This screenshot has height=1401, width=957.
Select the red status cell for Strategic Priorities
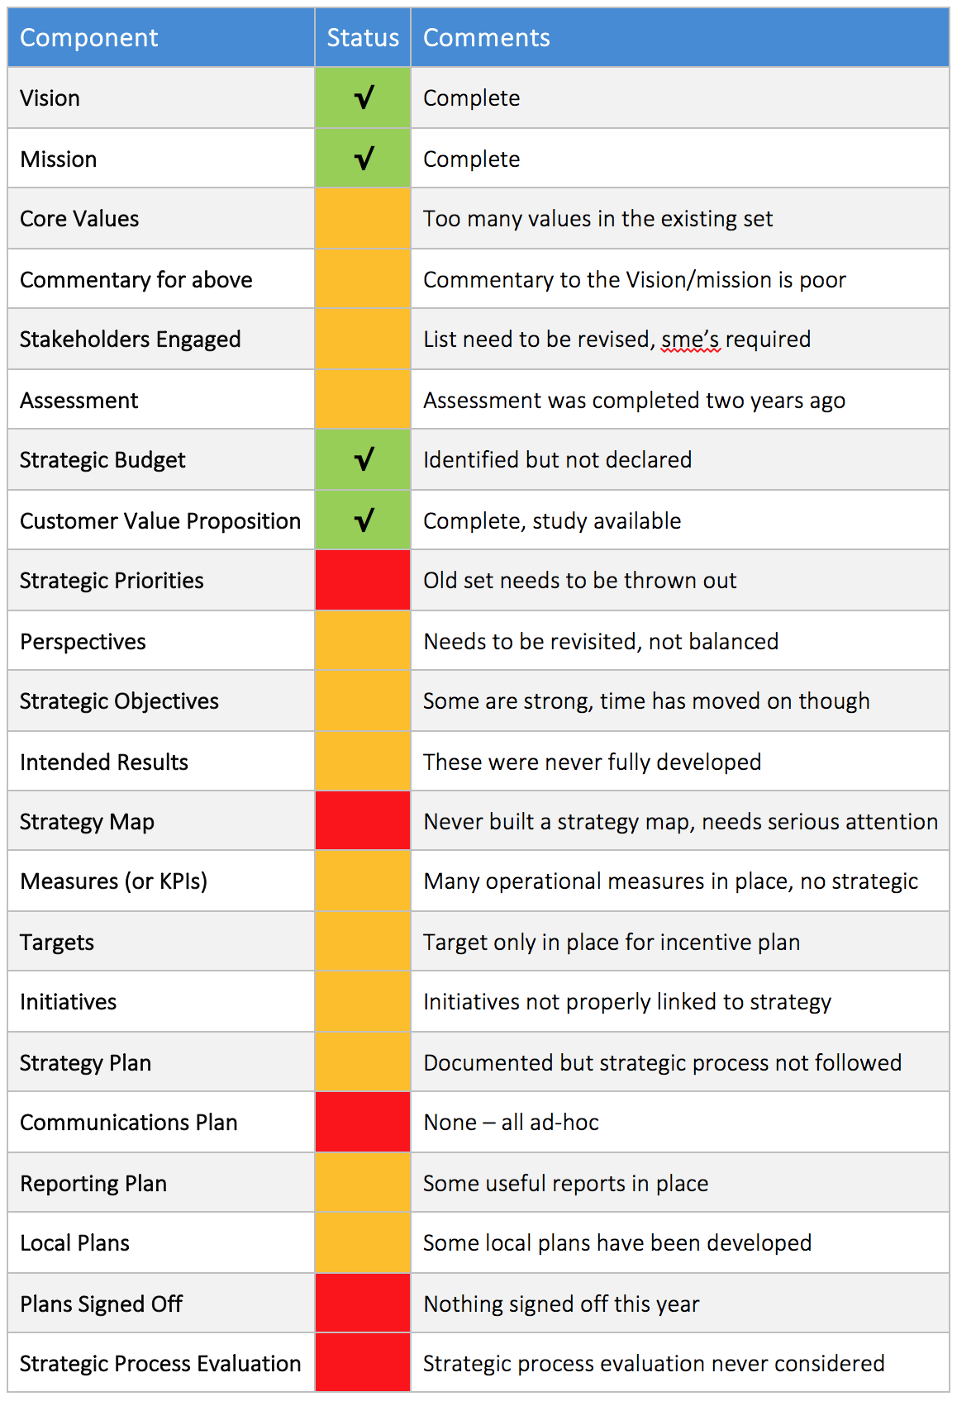[x=363, y=581]
